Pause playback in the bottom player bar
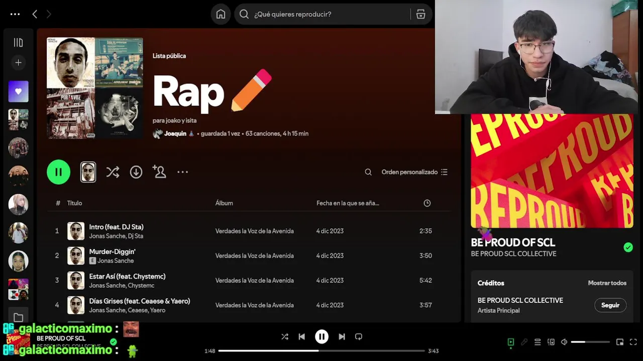The image size is (643, 361). pos(321,337)
